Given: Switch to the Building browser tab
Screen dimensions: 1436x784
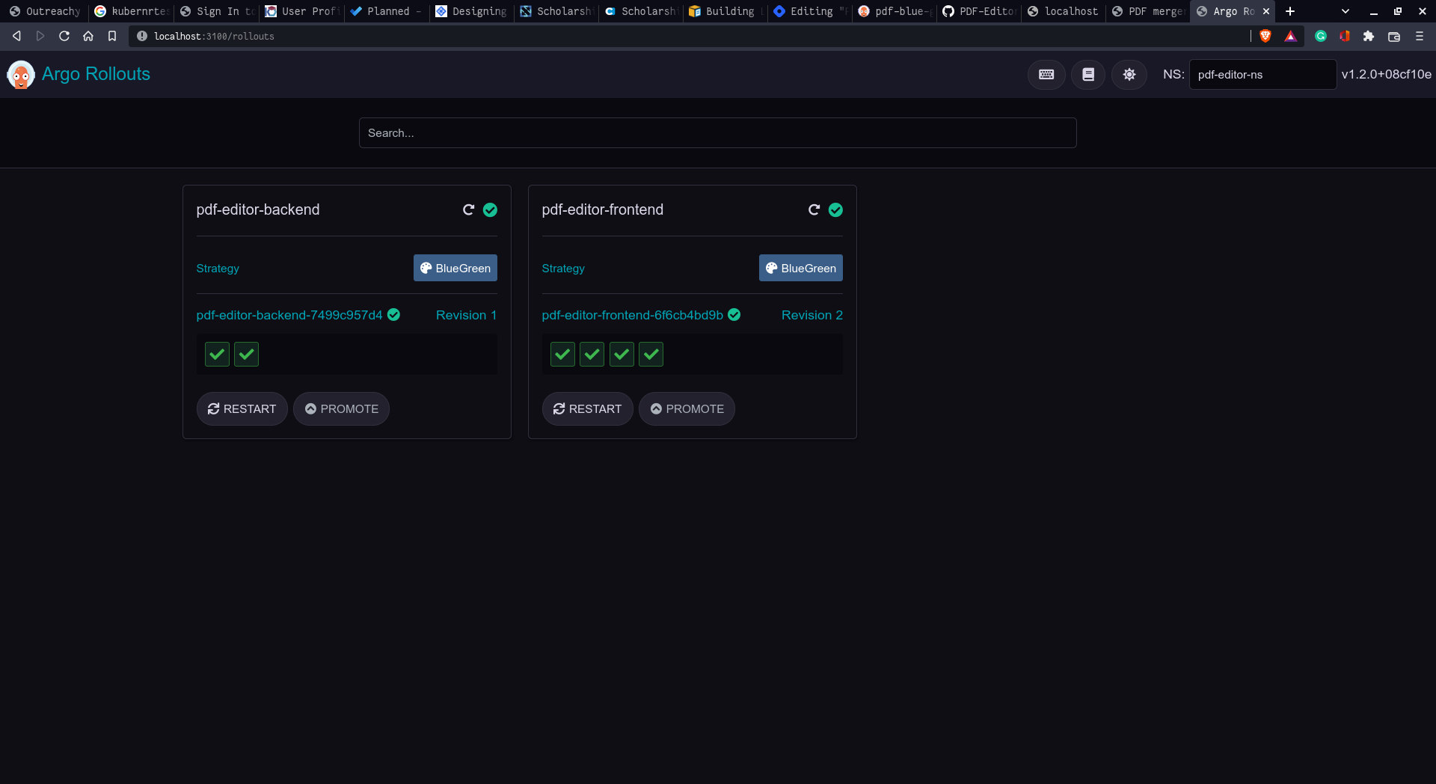Looking at the screenshot, I should coord(725,11).
